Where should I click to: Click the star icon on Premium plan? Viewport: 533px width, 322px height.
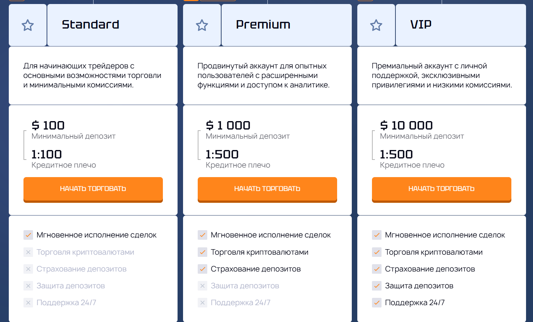pos(202,25)
